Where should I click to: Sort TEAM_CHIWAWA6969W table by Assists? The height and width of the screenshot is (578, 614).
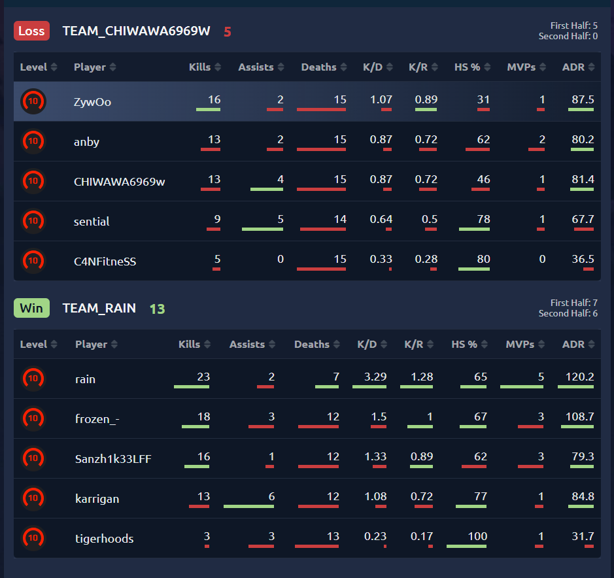(261, 67)
